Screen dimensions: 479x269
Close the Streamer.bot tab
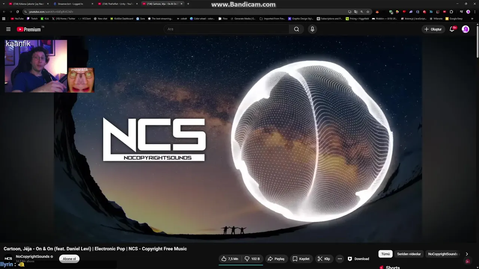click(92, 4)
